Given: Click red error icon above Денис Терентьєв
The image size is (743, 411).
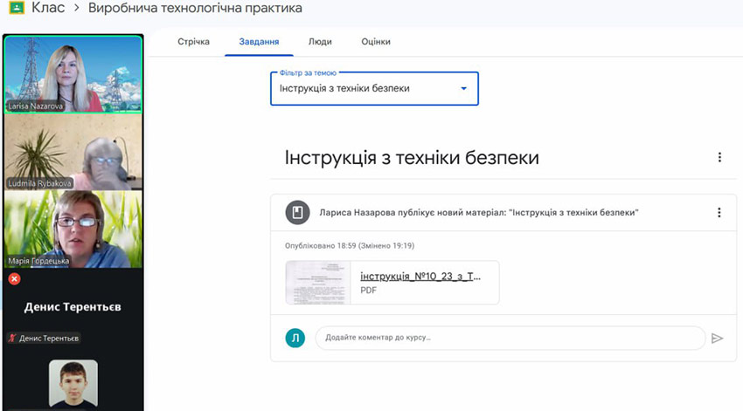Looking at the screenshot, I should [x=14, y=279].
